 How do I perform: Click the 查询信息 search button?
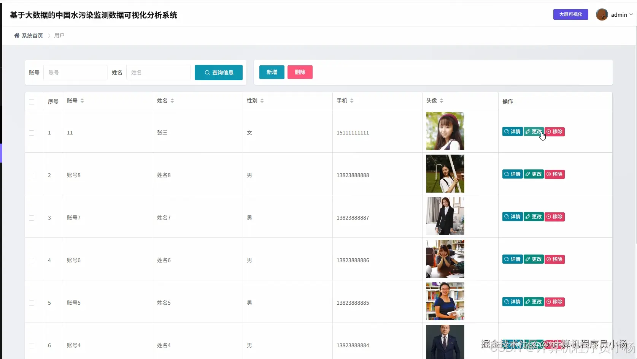[x=219, y=72]
